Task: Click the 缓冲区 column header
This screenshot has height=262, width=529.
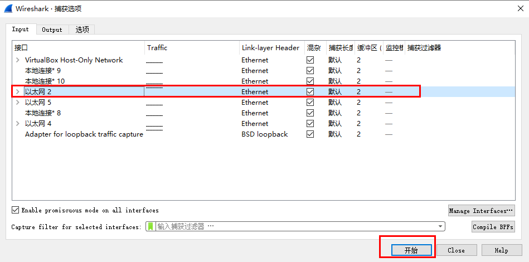Action: click(369, 48)
